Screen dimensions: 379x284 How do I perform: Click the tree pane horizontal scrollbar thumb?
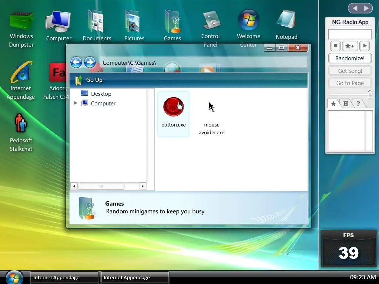[101, 186]
